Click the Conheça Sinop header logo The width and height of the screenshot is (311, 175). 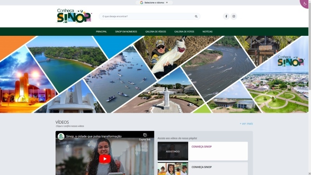click(74, 16)
